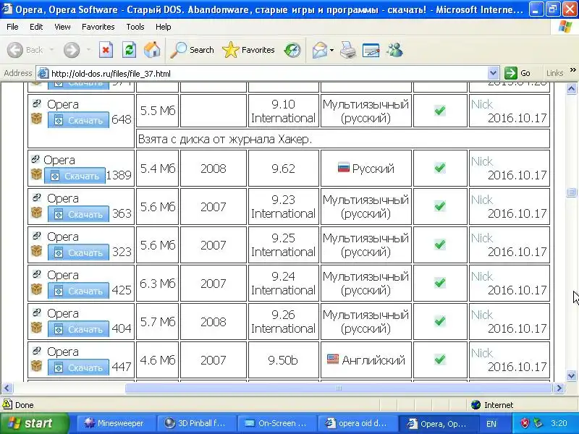579x434 pixels.
Task: Open the Tools menu
Action: coord(135,27)
